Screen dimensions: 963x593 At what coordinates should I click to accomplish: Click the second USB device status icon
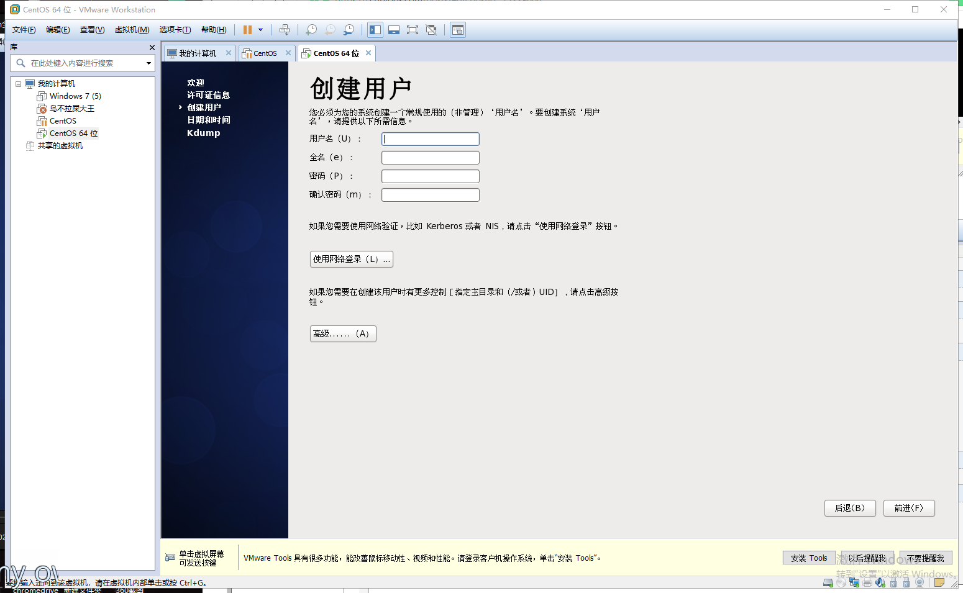point(906,582)
